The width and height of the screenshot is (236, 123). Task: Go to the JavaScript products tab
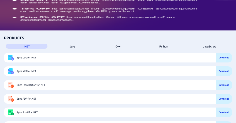tap(209, 46)
